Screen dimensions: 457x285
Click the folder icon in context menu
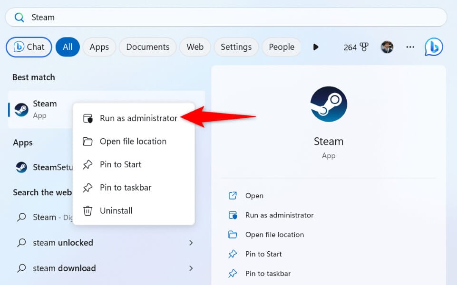pyautogui.click(x=88, y=142)
